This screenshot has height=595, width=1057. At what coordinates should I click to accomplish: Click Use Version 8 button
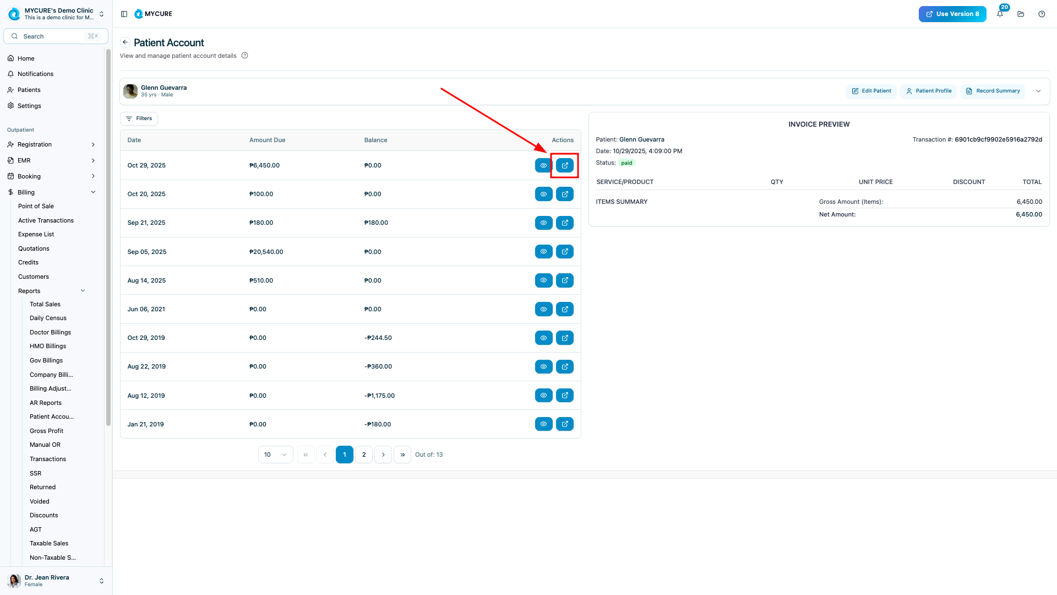(x=952, y=14)
